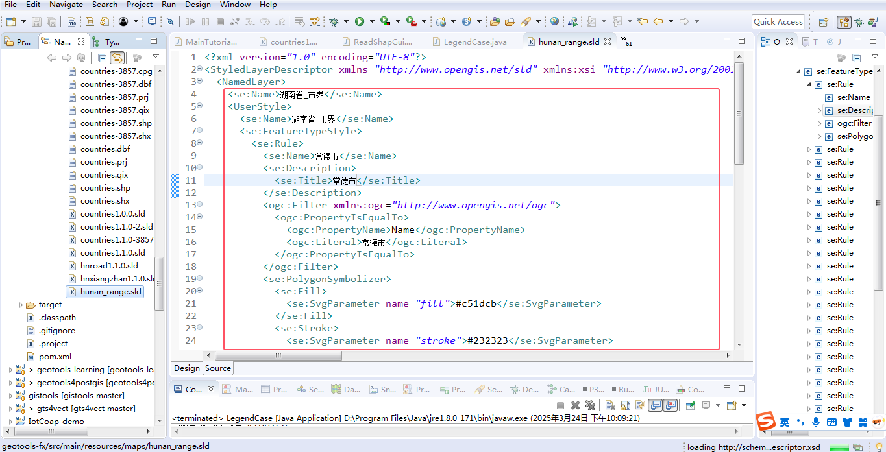Screen dimensions: 886x452
Task: Switch to the Debug perspective icon
Action: pos(859,21)
